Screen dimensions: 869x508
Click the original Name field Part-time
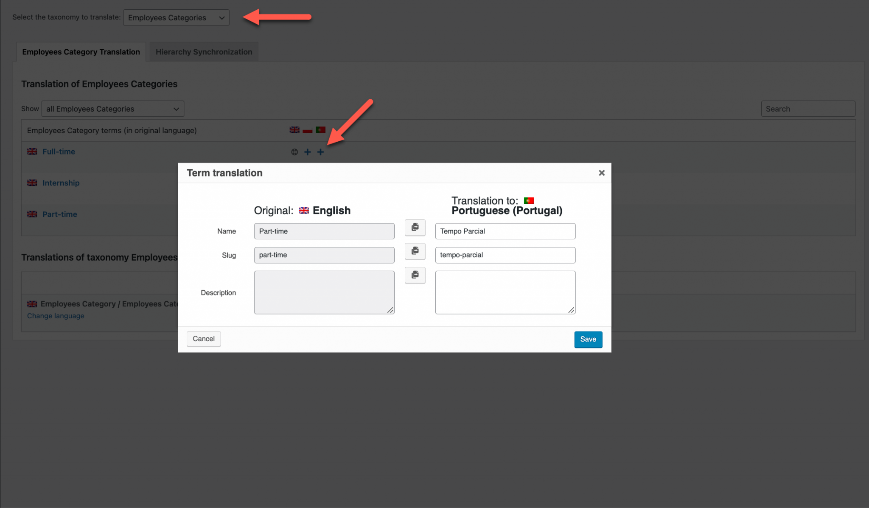[x=324, y=231]
